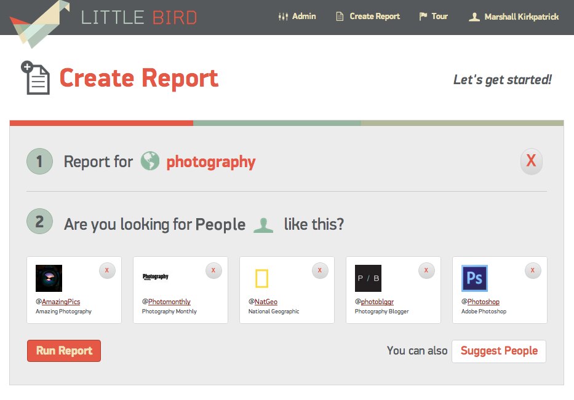Click the green People silhouette icon
The width and height of the screenshot is (574, 400).
pos(263,225)
